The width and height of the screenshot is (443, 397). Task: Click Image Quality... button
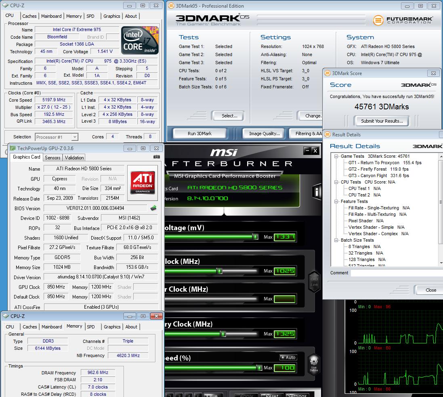(x=265, y=134)
